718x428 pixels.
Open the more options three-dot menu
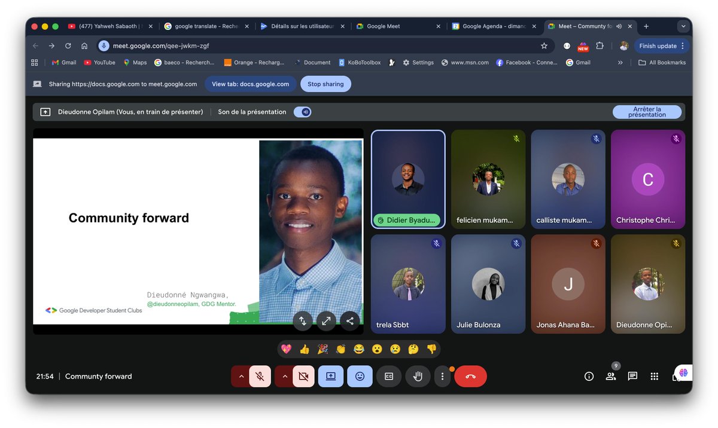point(442,376)
